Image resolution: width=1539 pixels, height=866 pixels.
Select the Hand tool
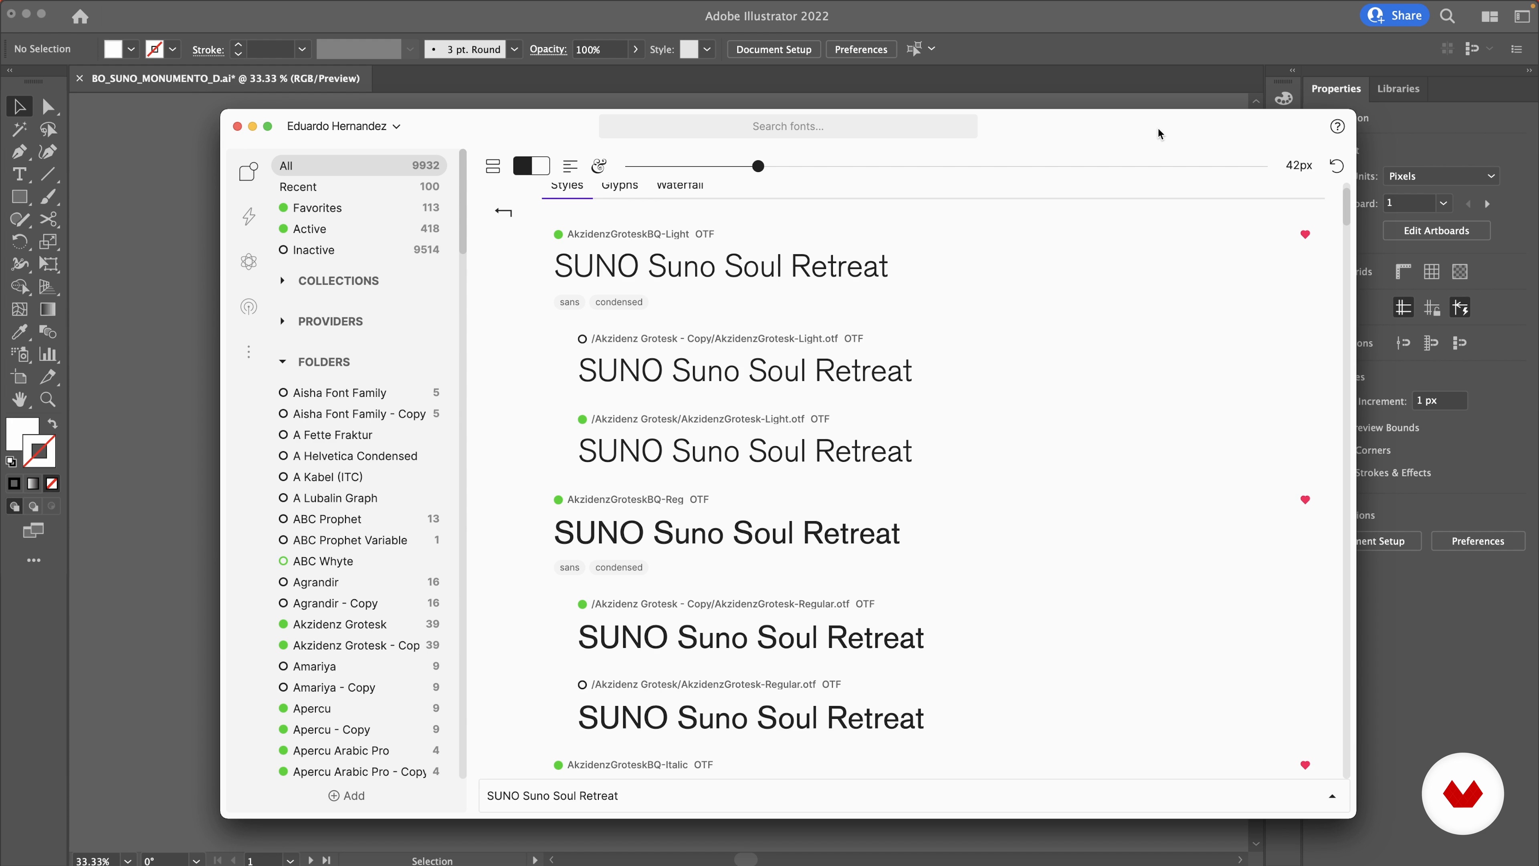coord(19,399)
